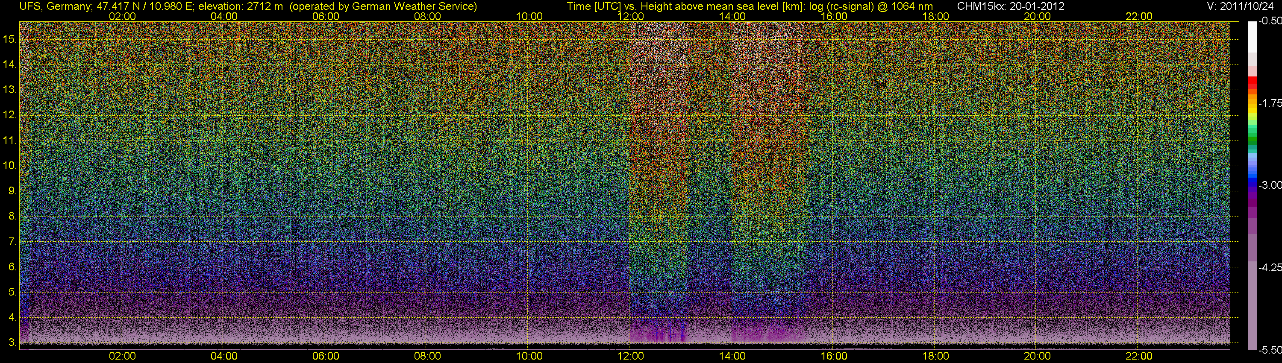This screenshot has width=1282, height=363.
Task: Click "04:00" on the bottom time axis
Action: [x=224, y=356]
